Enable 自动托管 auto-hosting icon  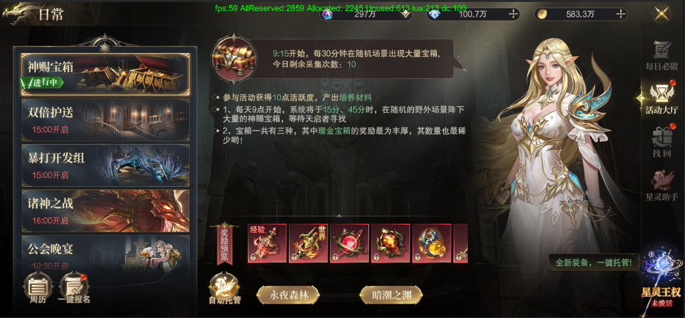(x=224, y=289)
